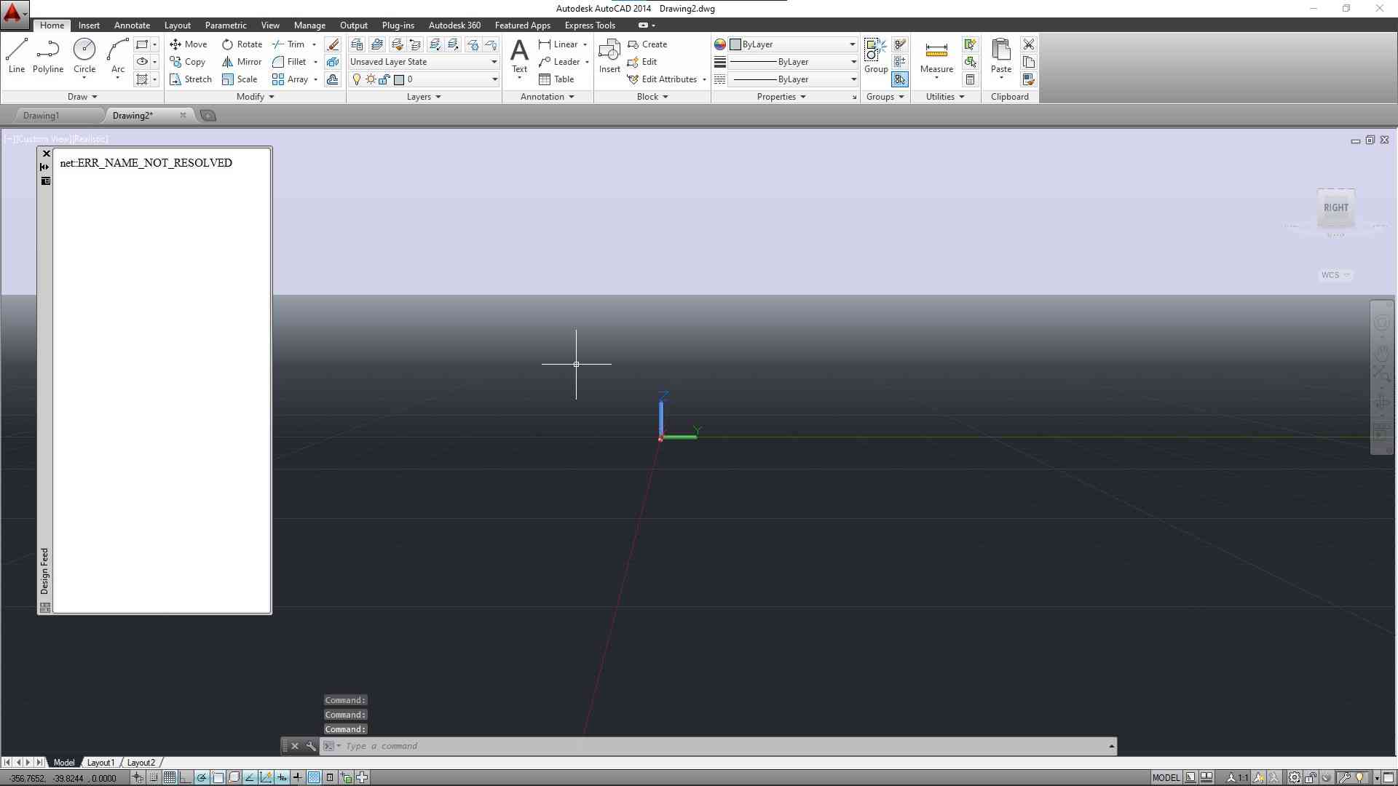Toggle Ortho Mode in status bar

coord(185,777)
